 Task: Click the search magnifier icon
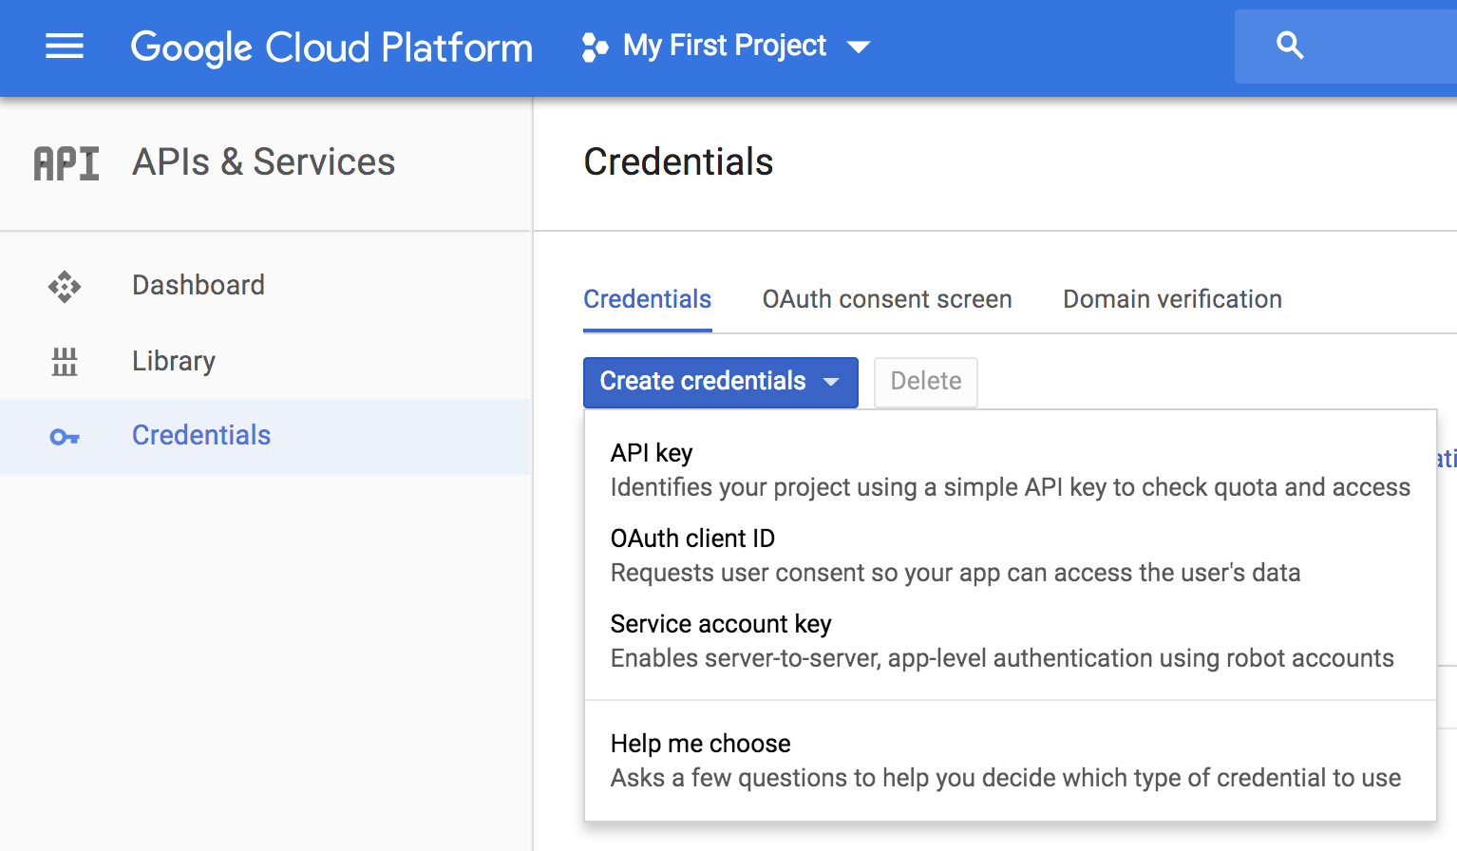coord(1290,46)
